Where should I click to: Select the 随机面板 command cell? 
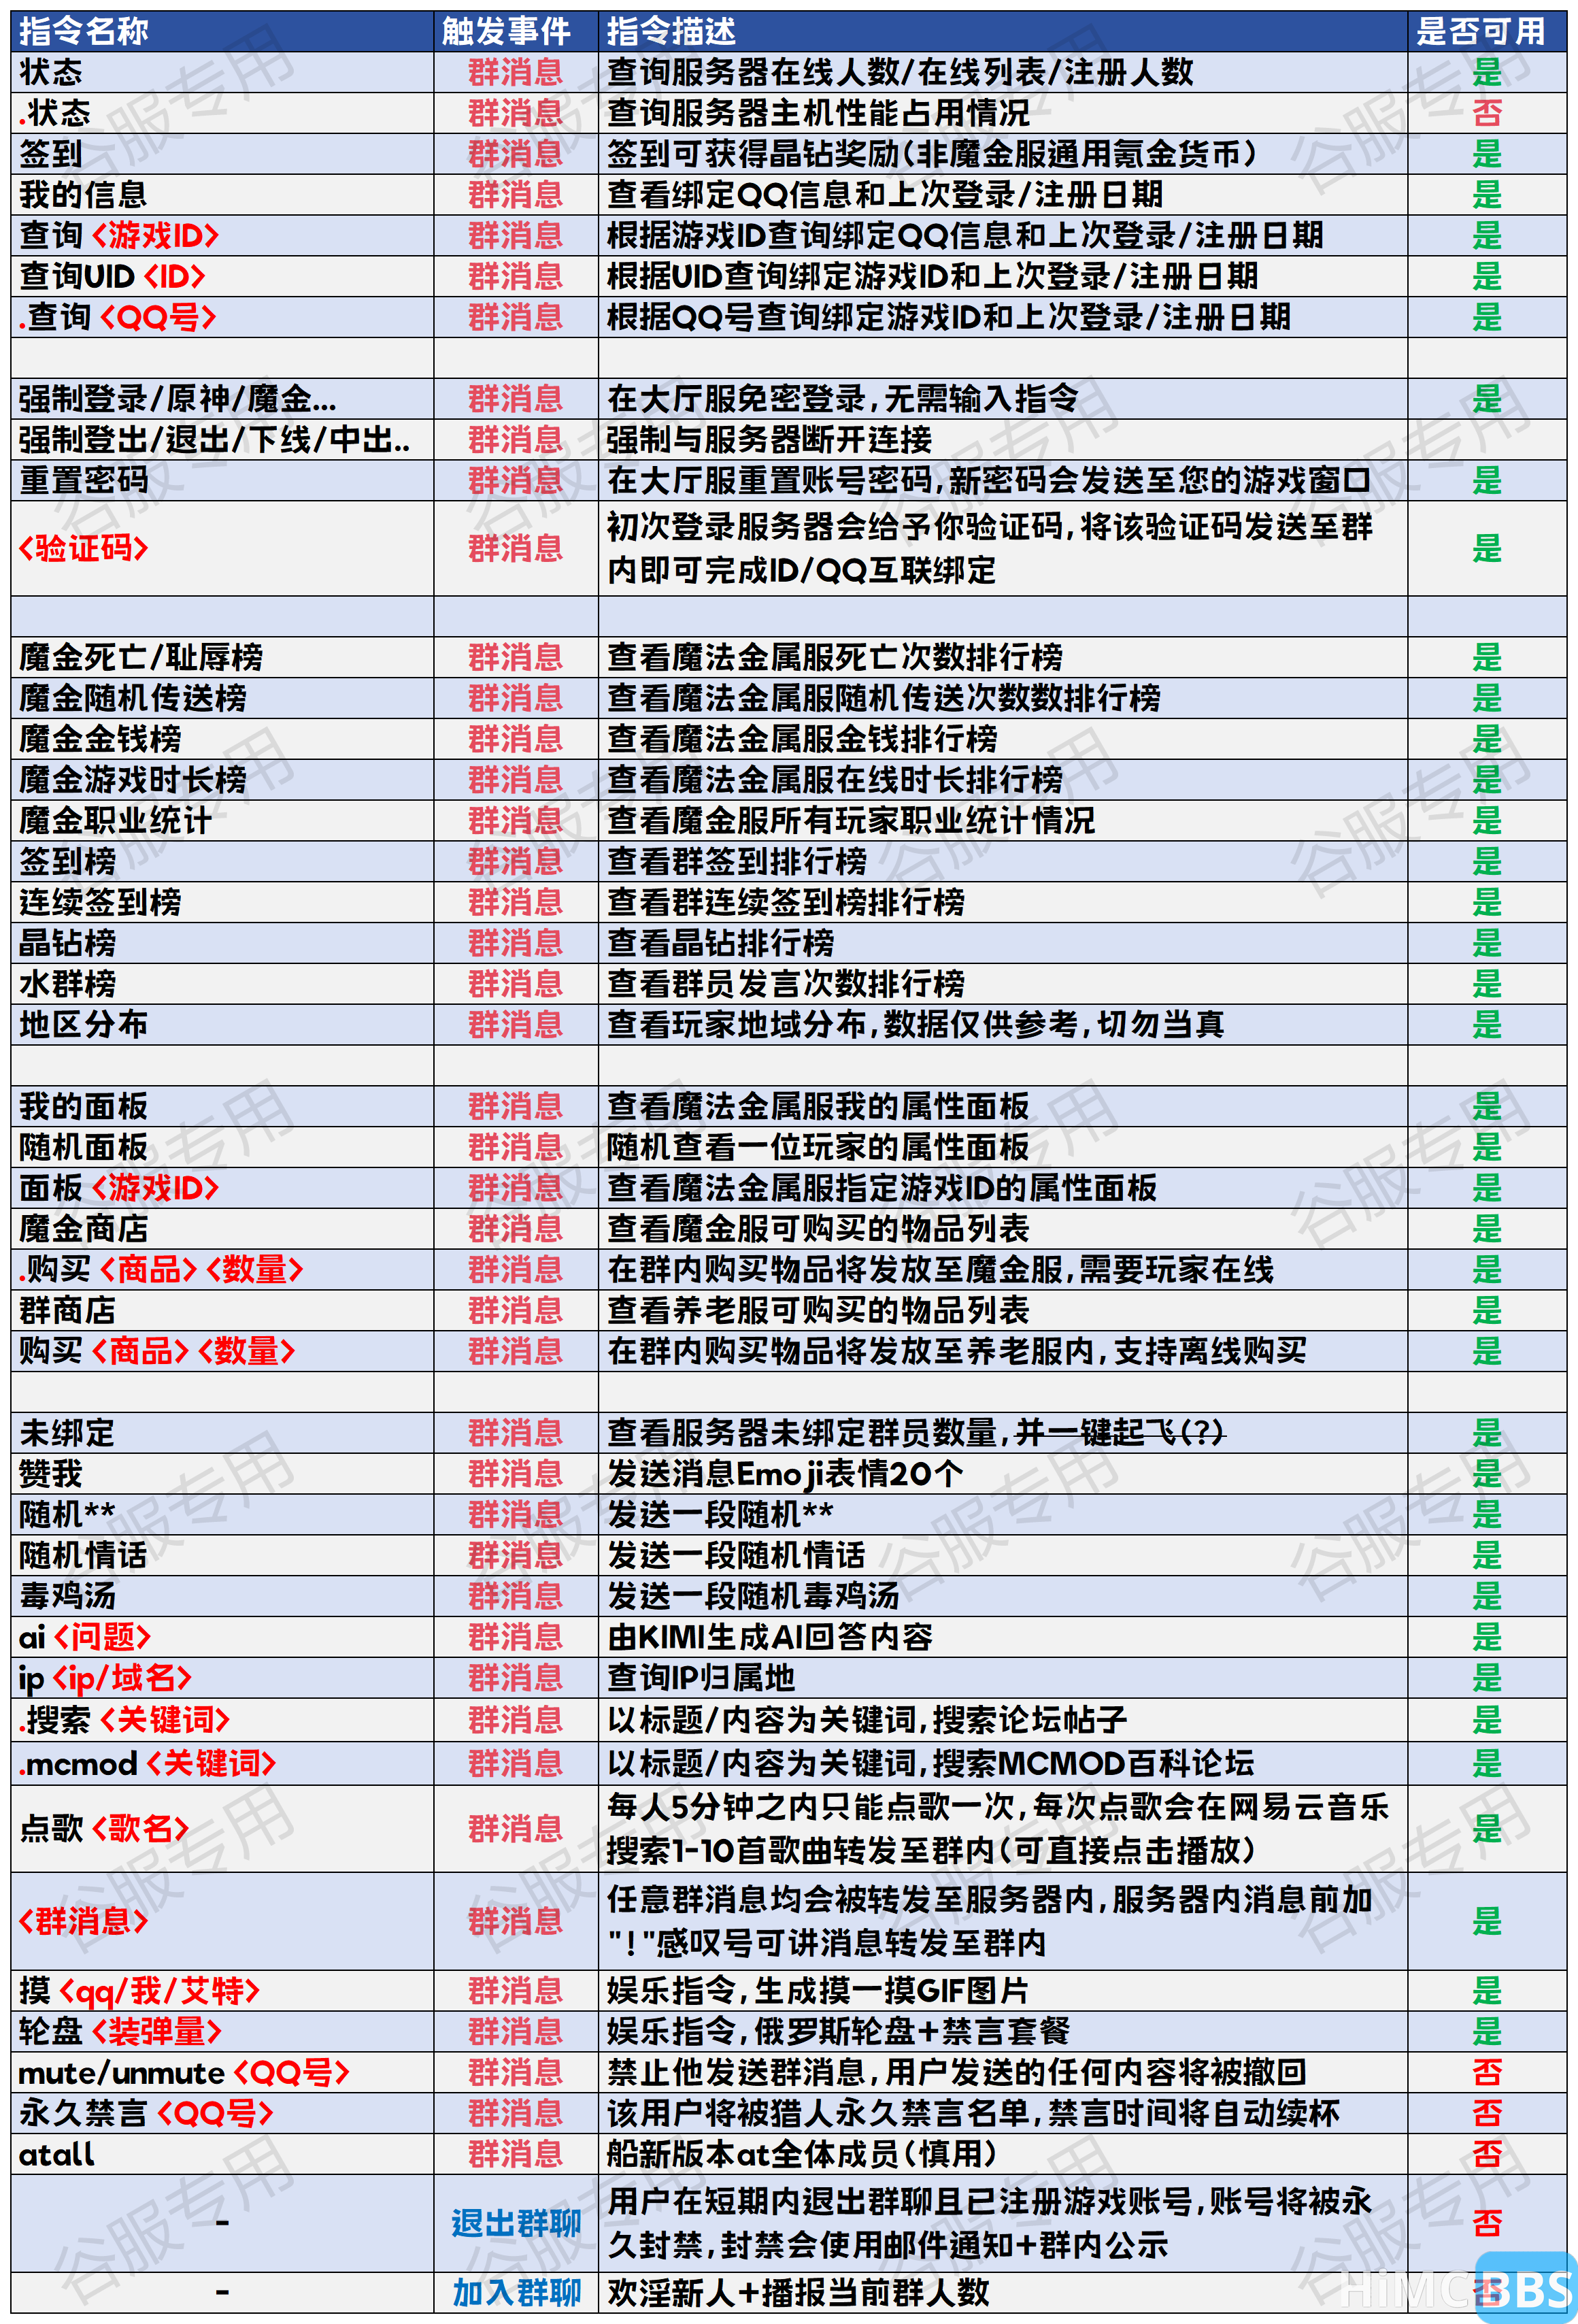click(x=222, y=1147)
